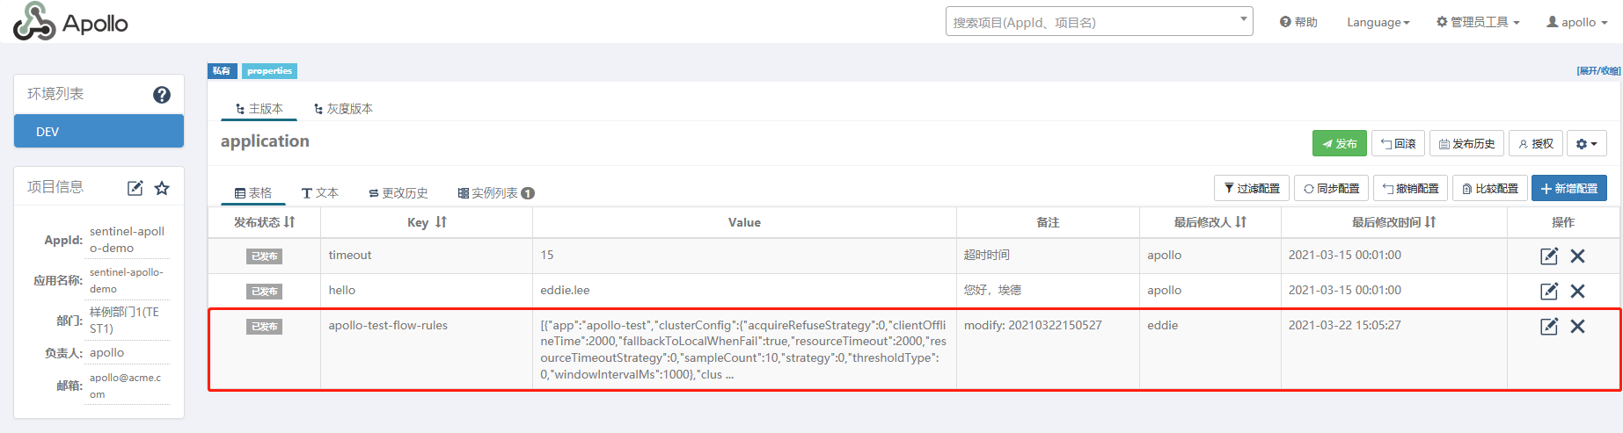Screen dimensions: 1623x433
Task: Select the DEV environment
Action: tap(99, 131)
